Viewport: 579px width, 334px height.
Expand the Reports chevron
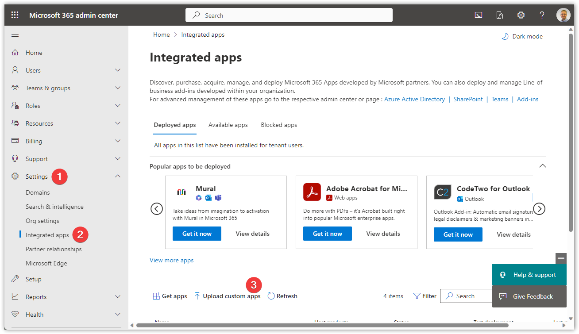[x=118, y=296]
